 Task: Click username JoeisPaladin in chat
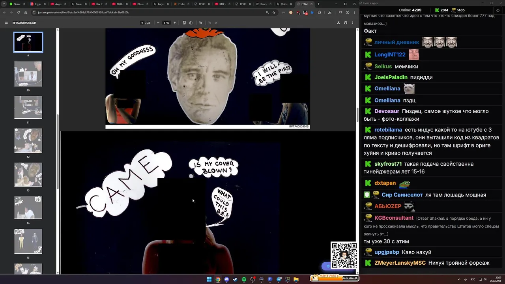pos(391,77)
